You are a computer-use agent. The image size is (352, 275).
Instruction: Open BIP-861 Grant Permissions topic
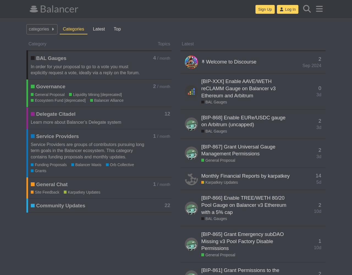240,270
